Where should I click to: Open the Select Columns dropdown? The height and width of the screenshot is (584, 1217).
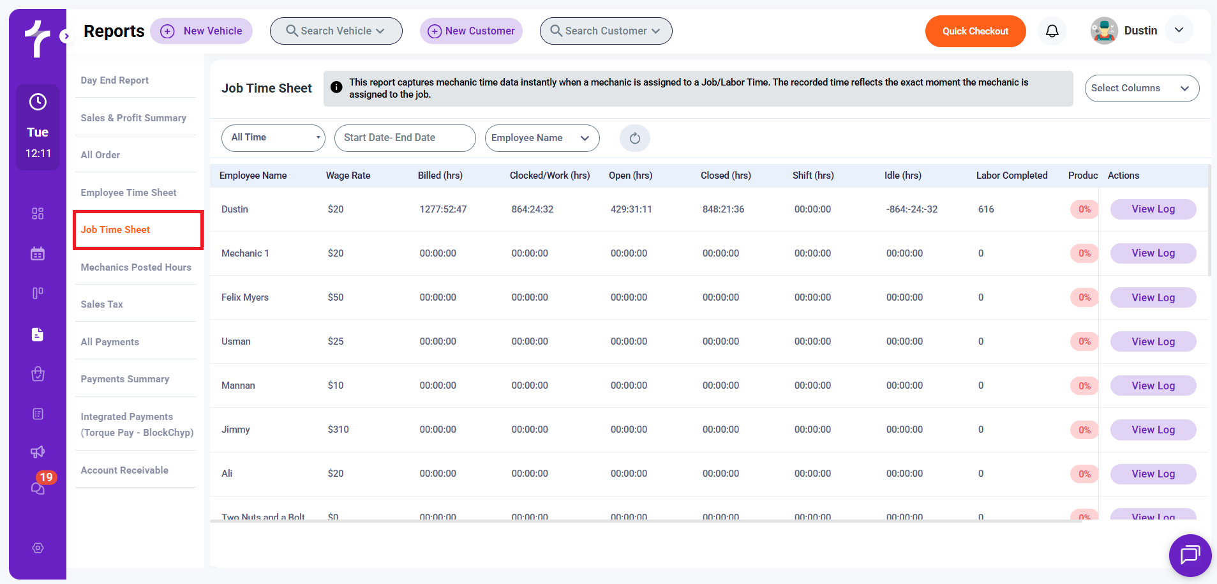[x=1141, y=88]
